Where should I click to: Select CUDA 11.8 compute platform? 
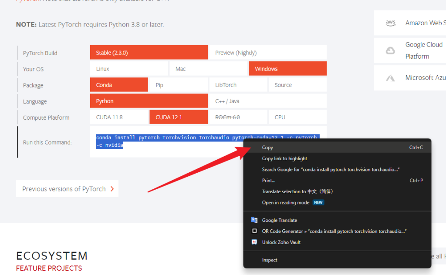point(119,117)
